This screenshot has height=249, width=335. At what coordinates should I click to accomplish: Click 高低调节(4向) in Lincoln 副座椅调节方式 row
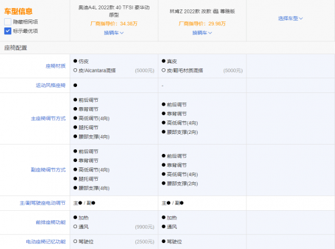(182, 175)
